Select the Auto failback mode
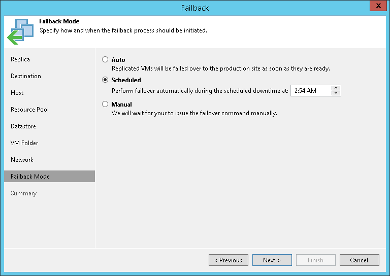The width and height of the screenshot is (390, 276). (x=105, y=59)
